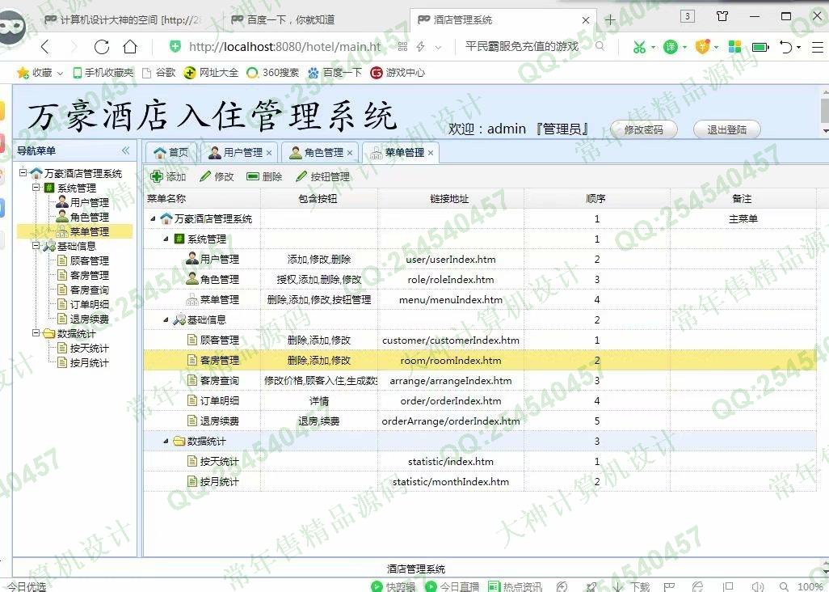
Task: Collapse 基础信息 node in navigation tree
Action: tap(36, 246)
